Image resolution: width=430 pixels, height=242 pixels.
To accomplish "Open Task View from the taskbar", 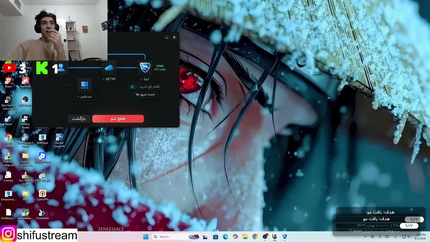I will (205, 237).
